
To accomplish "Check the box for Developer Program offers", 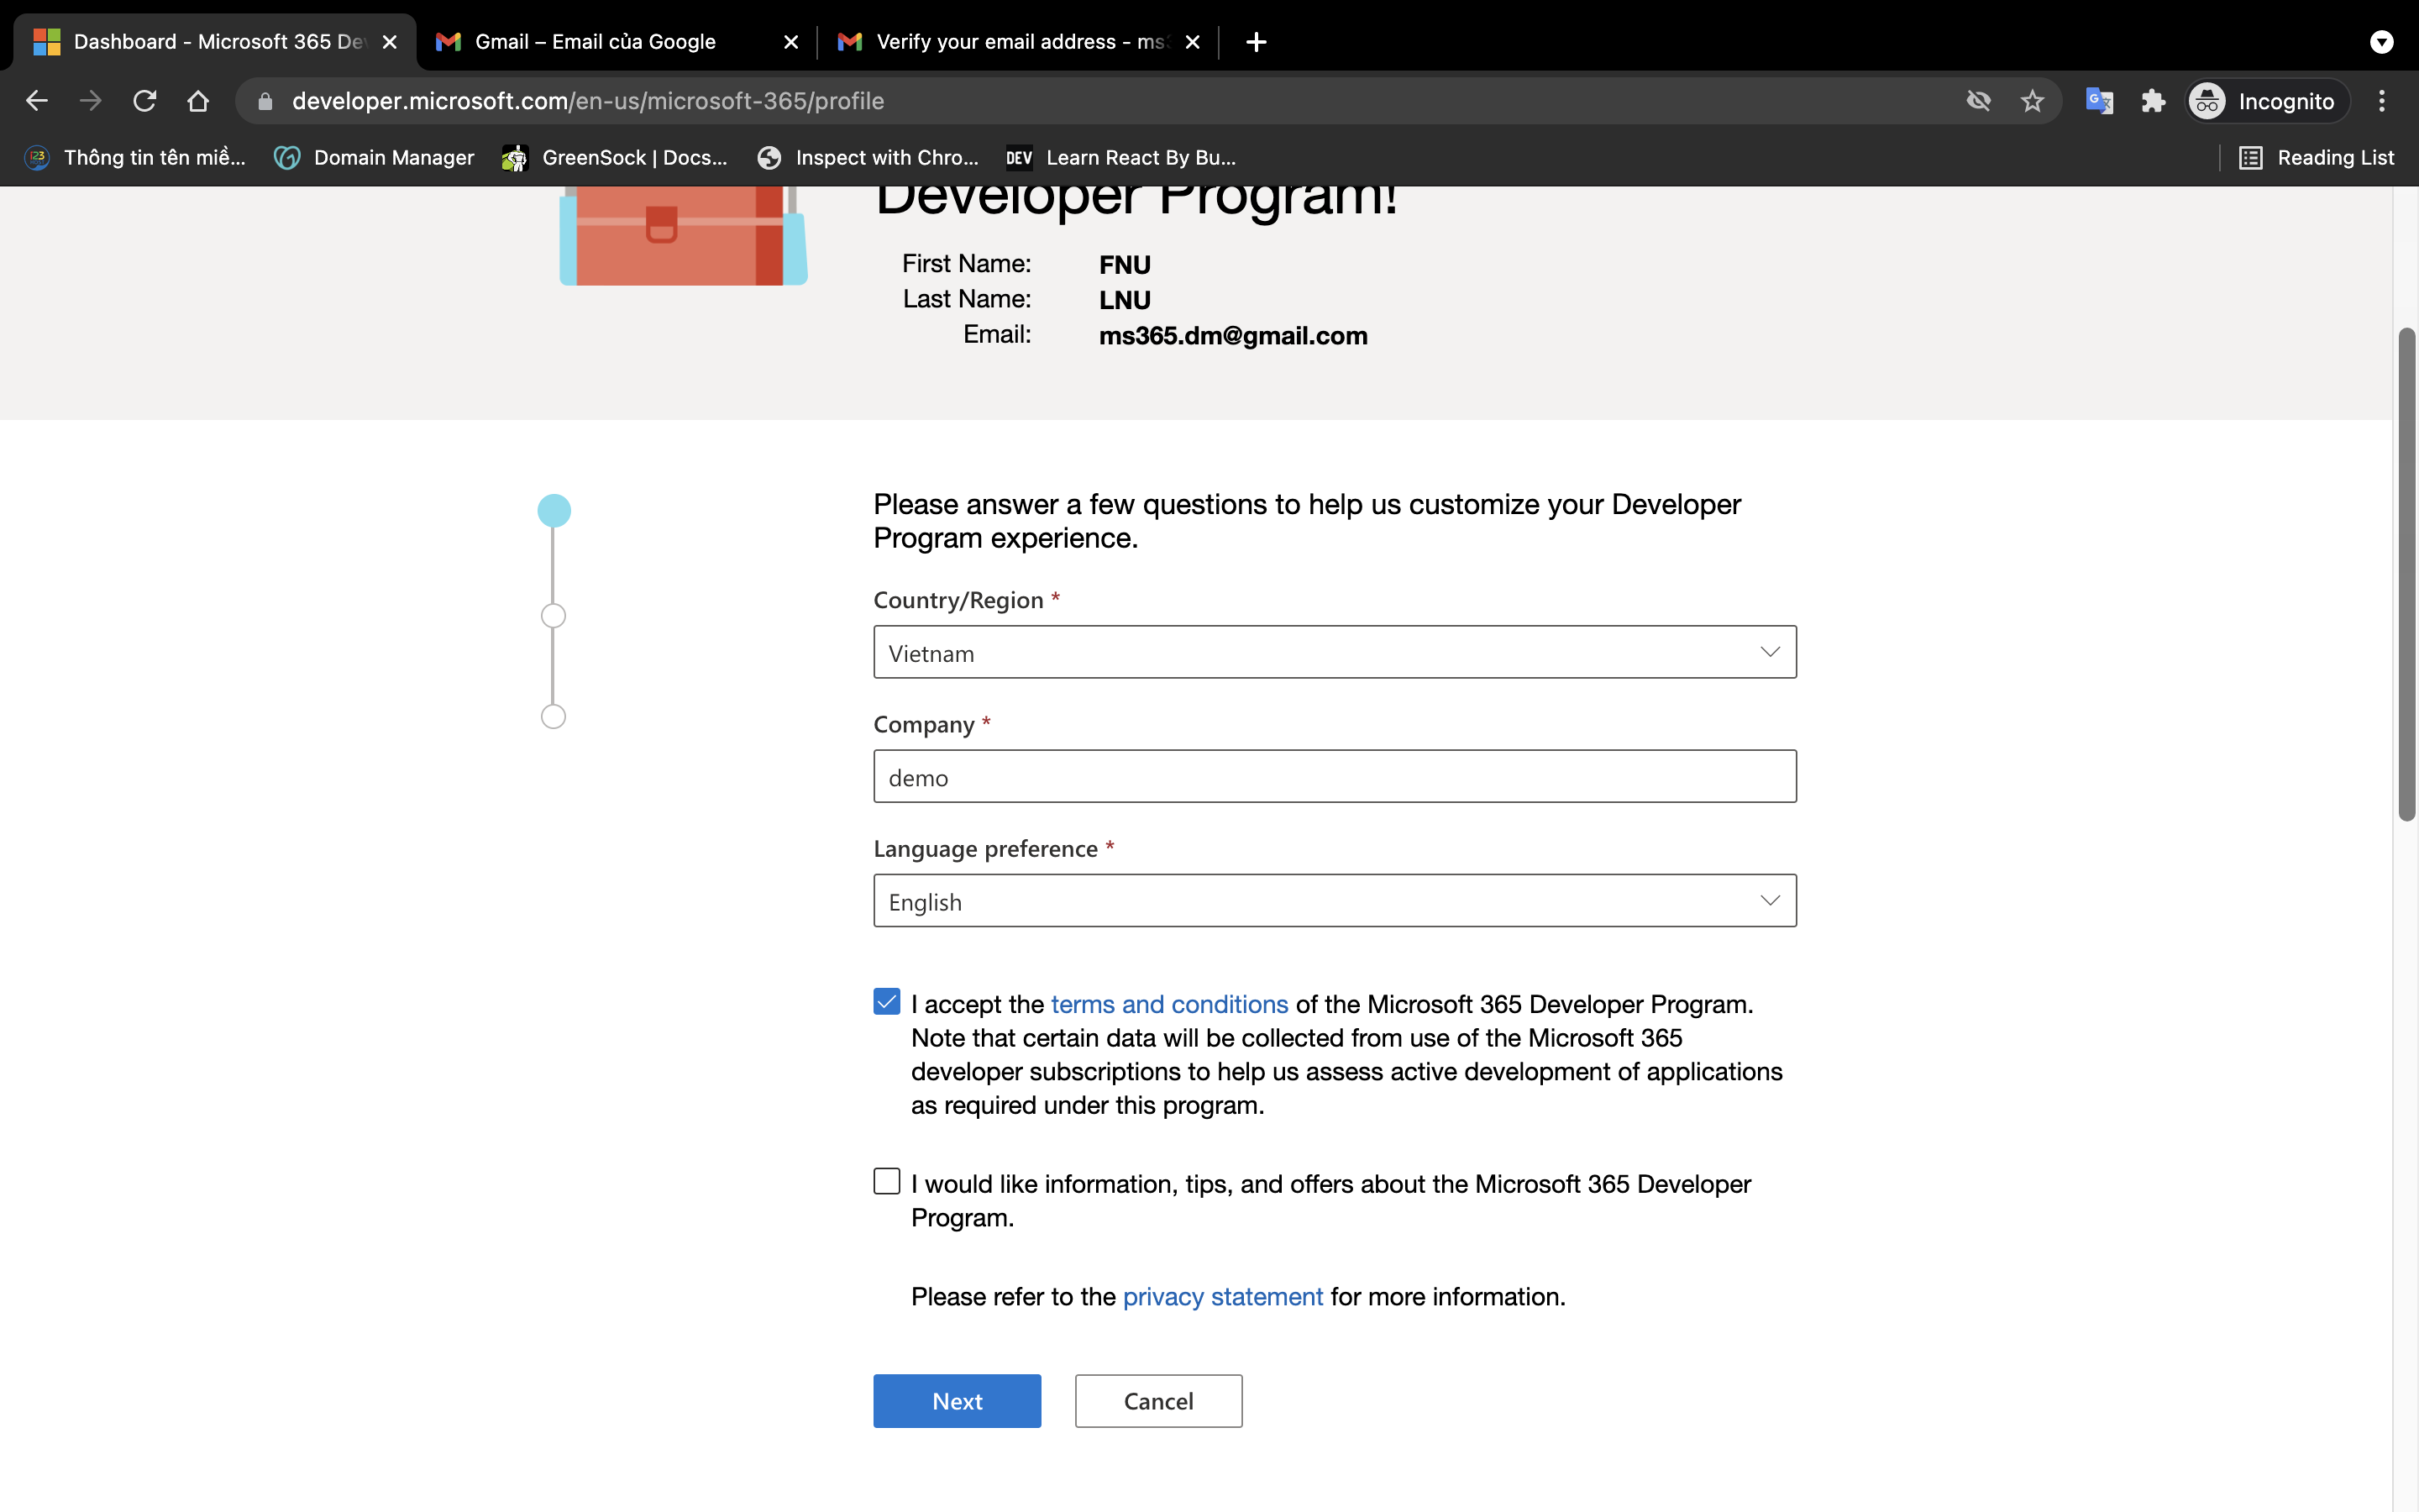I will coord(887,1181).
